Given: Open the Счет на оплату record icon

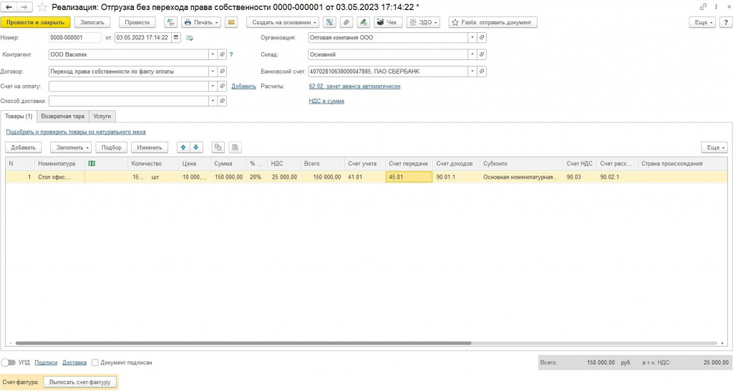Looking at the screenshot, I should coord(223,86).
